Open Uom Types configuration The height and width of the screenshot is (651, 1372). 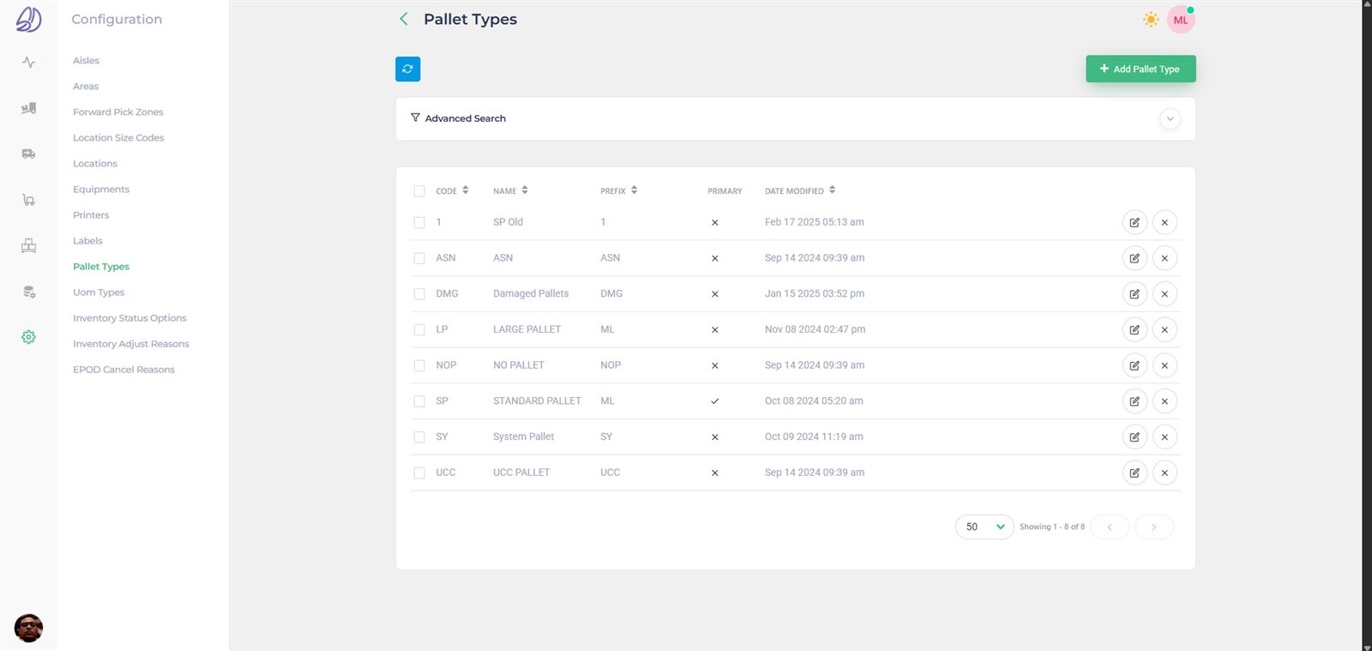click(x=99, y=292)
